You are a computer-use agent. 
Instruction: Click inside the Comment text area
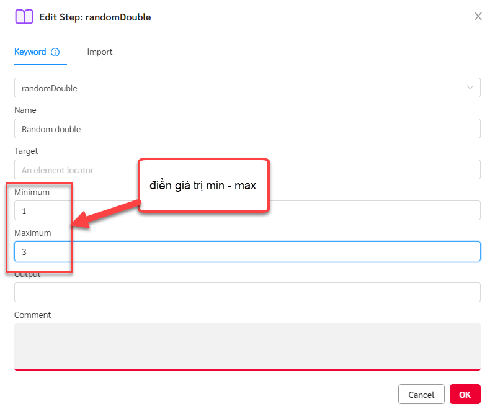click(247, 346)
